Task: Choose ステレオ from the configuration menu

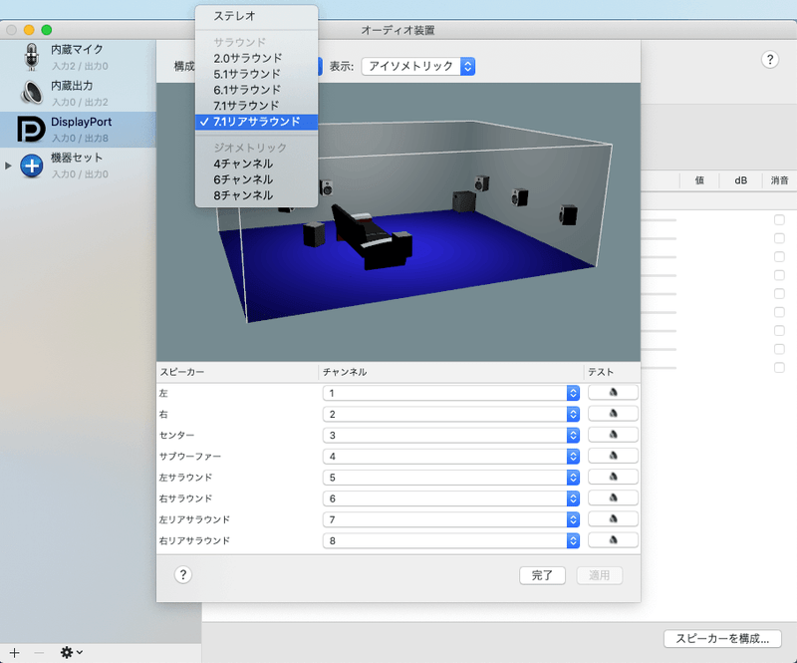Action: click(x=257, y=16)
